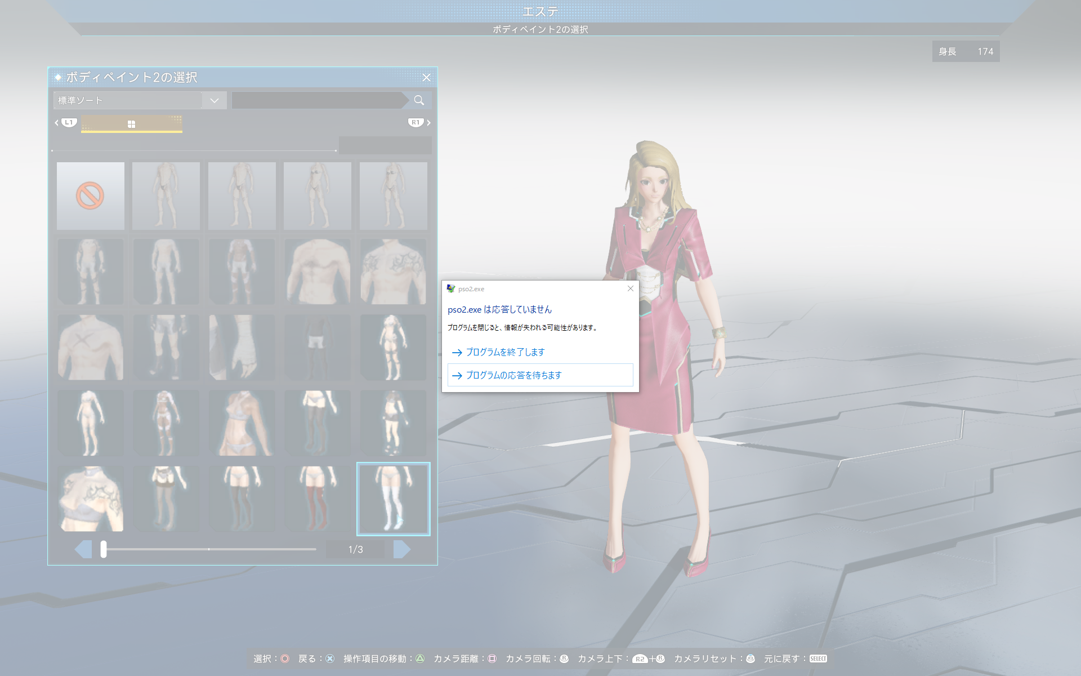Click the grid category tab icon

(131, 124)
